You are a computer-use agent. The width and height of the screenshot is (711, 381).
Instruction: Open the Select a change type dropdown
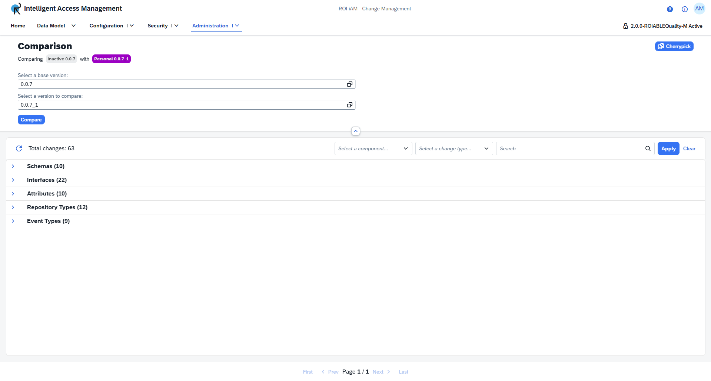454,148
